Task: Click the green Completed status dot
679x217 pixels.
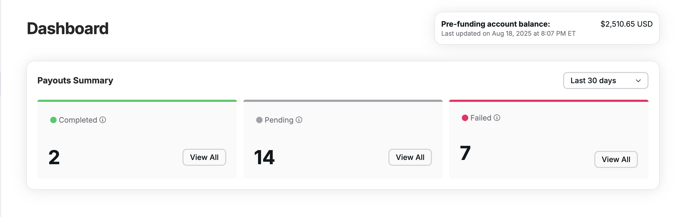Action: click(53, 120)
